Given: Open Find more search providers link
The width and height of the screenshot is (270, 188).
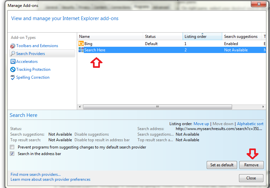Looking at the screenshot, I should 36,175.
